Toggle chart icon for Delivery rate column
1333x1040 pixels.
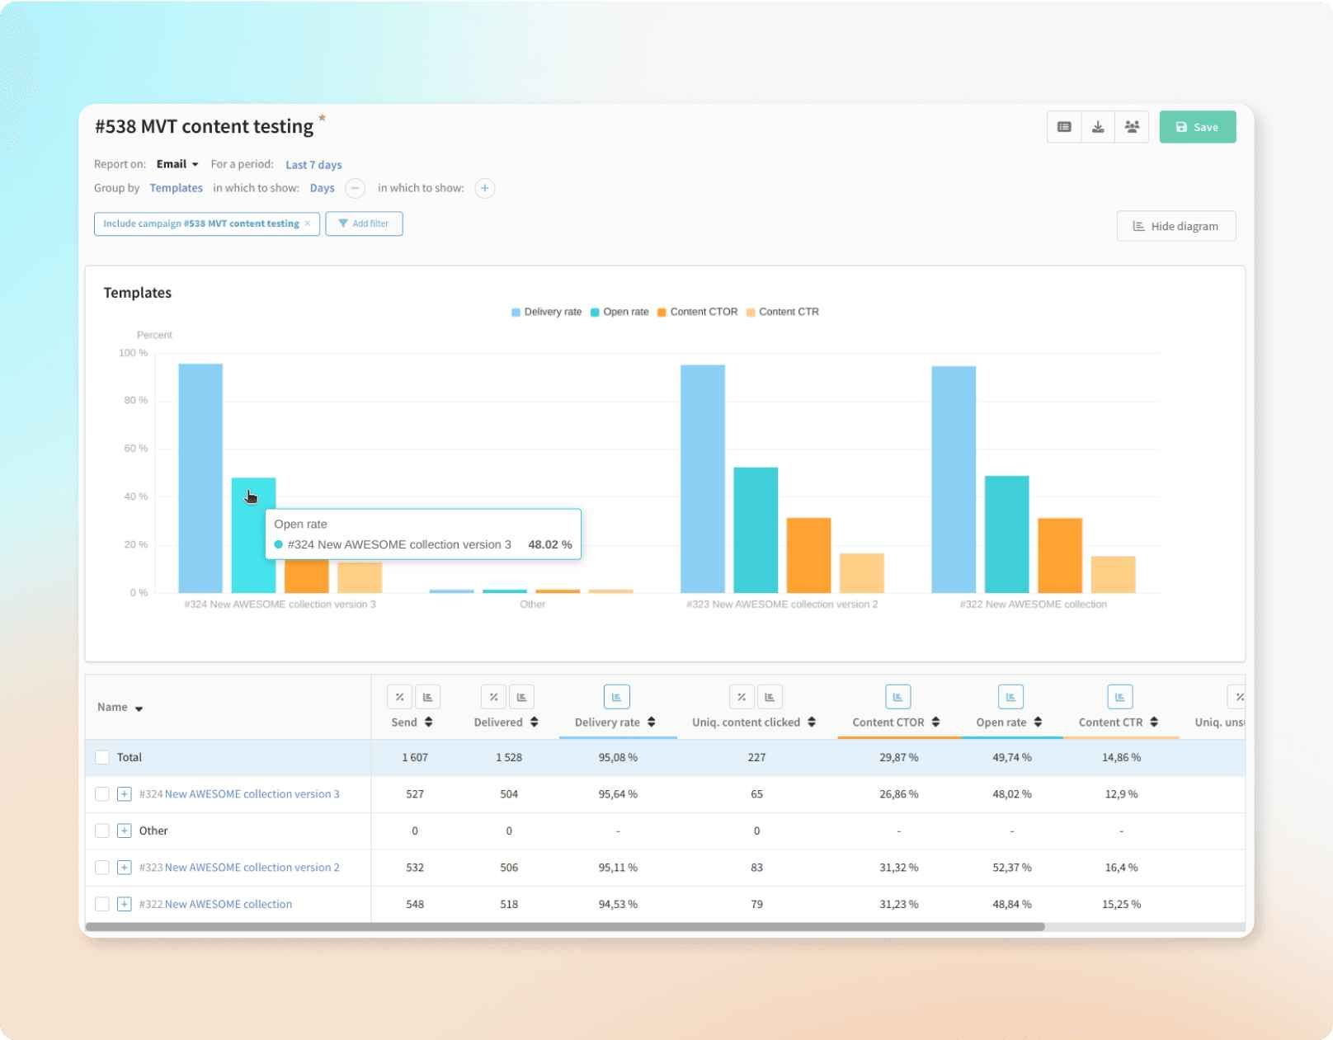pos(617,697)
